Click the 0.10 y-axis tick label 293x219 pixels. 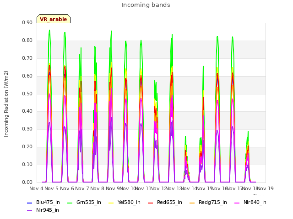[27, 165]
